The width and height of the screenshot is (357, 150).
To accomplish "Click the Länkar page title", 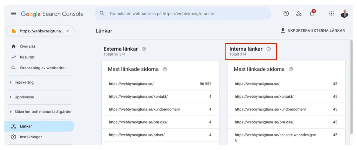I will point(104,31).
